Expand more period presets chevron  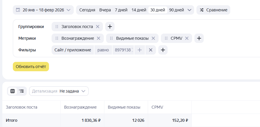[190, 10]
